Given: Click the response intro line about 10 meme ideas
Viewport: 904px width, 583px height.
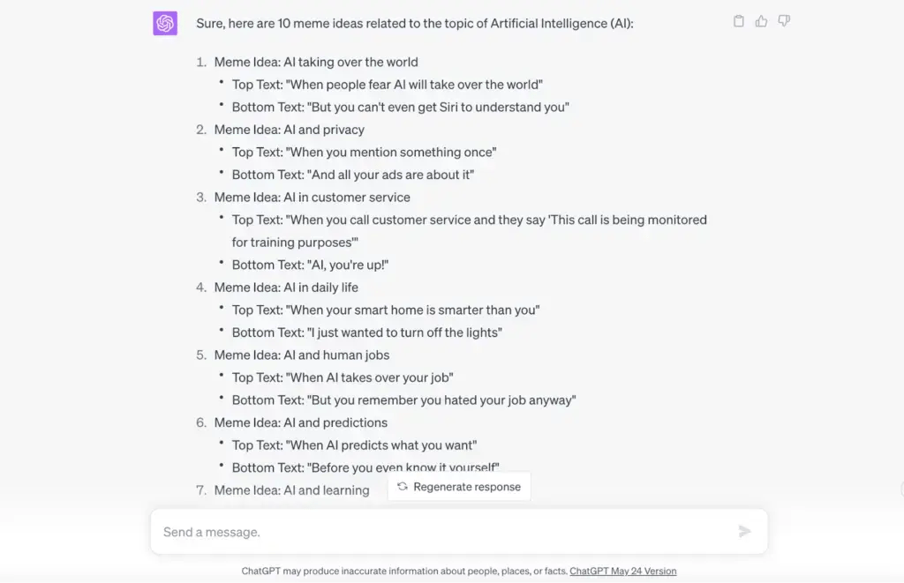Looking at the screenshot, I should click(x=415, y=24).
